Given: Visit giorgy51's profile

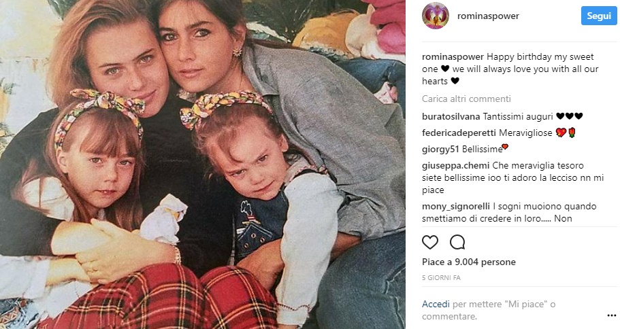Looking at the screenshot, I should [440, 150].
